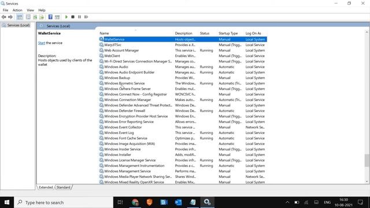
Task: Toggle the Show/Hide Console Tree toolbar icon
Action: click(20, 17)
